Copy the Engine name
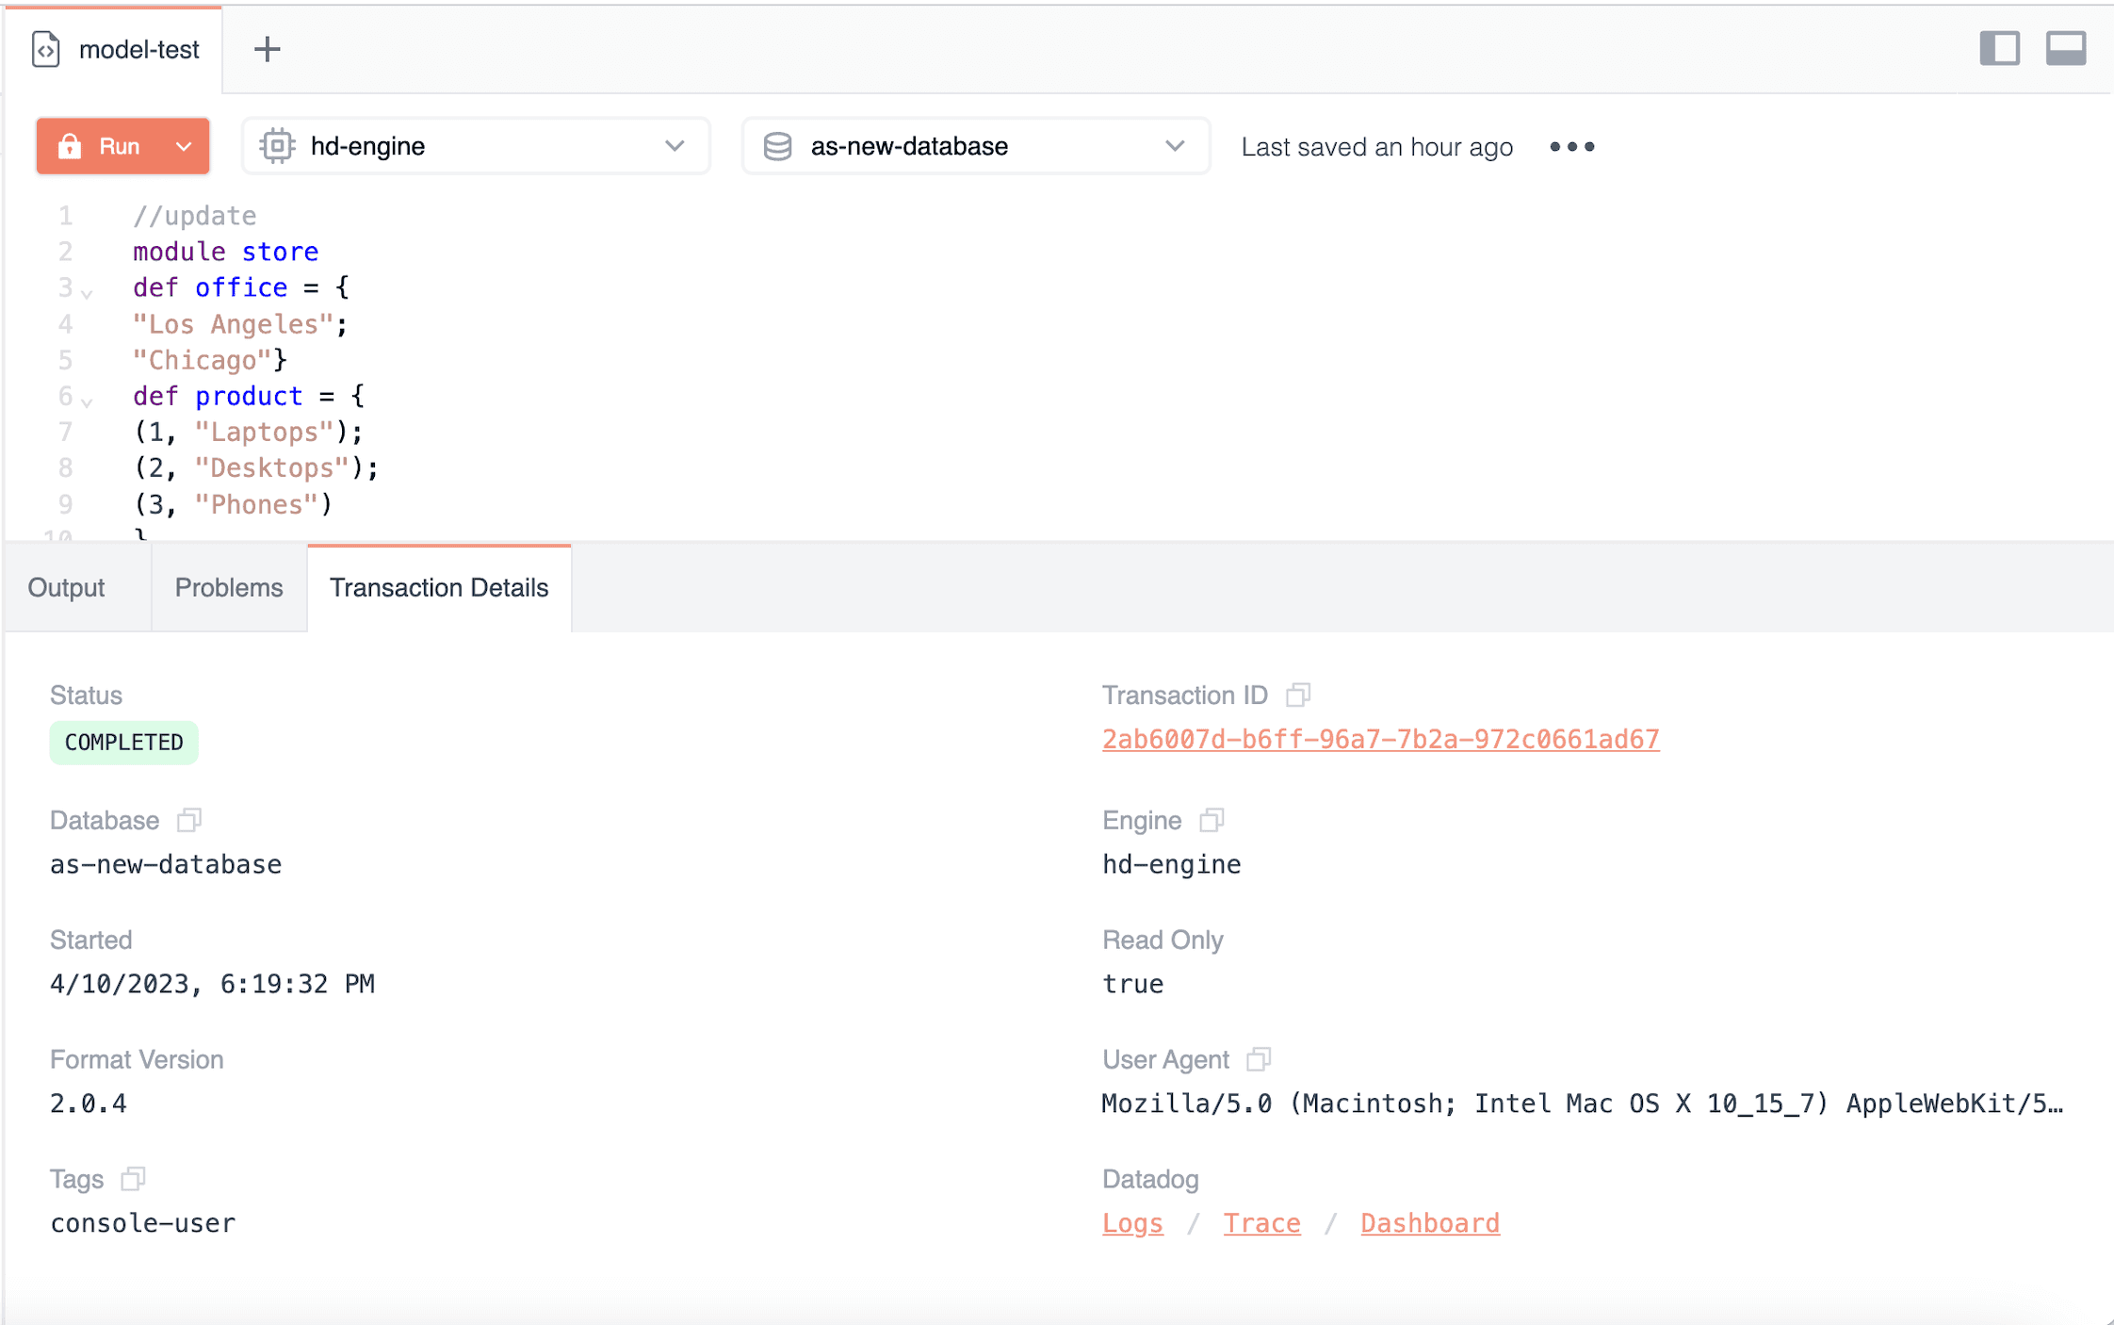This screenshot has width=2114, height=1325. click(x=1211, y=820)
